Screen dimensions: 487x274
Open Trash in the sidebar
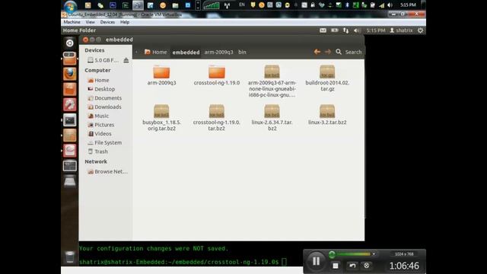98,151
